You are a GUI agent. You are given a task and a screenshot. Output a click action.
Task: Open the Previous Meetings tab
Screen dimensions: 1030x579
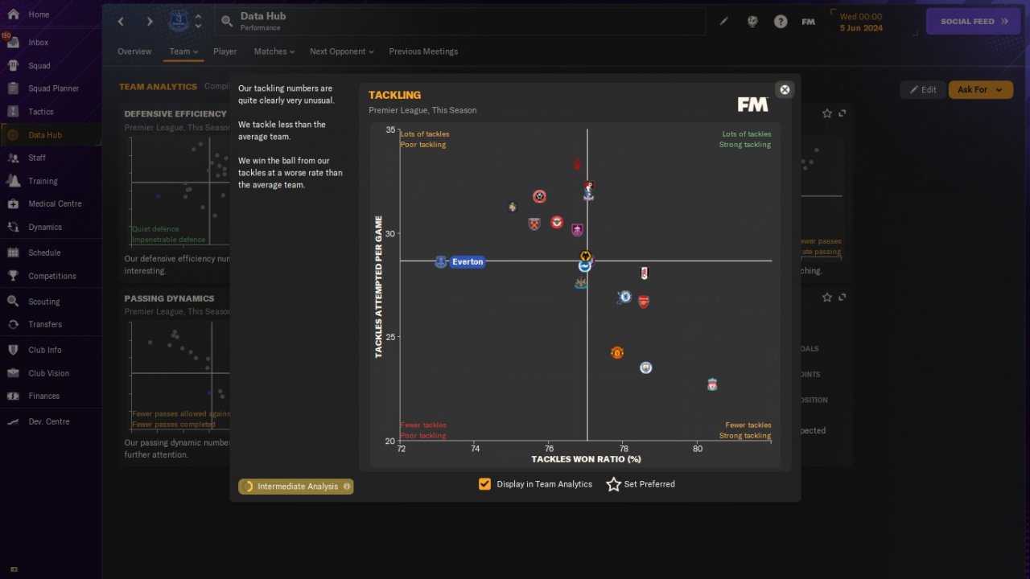[x=423, y=51]
